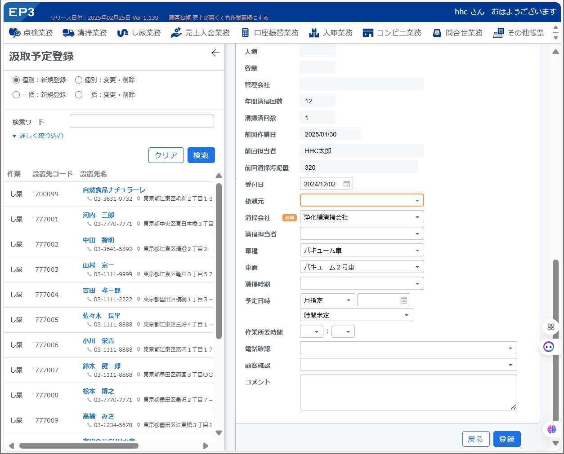Open コンビニ業務 menu
Screen dimensions: 564x454
click(392, 33)
